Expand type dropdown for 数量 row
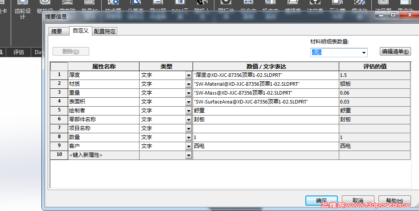Screen dimensions: 419x211 click(189, 137)
